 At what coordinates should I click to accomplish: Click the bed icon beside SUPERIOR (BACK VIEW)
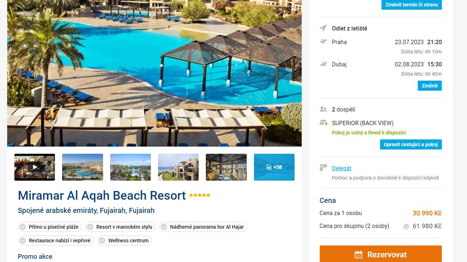coord(323,123)
